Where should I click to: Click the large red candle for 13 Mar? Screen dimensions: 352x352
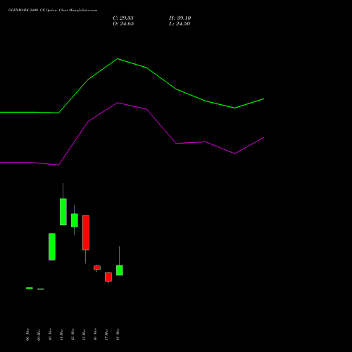tap(86, 233)
